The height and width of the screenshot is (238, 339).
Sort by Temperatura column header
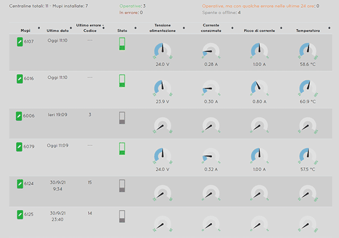pos(309,30)
